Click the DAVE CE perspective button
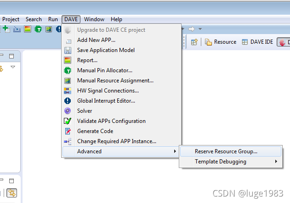Viewport: 290px width, 203px height. 284,42
